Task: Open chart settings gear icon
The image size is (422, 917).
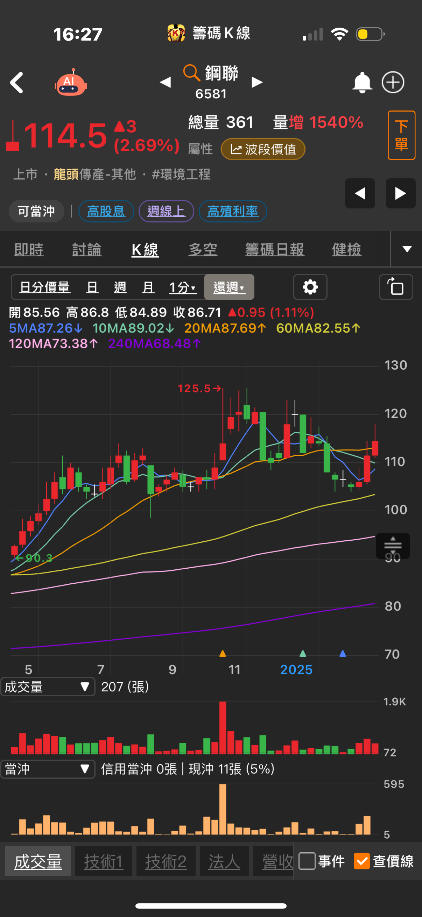Action: pyautogui.click(x=310, y=287)
